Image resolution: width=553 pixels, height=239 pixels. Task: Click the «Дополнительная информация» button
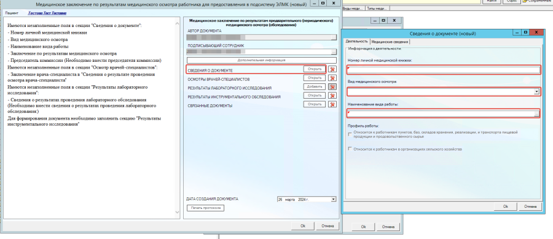261,60
